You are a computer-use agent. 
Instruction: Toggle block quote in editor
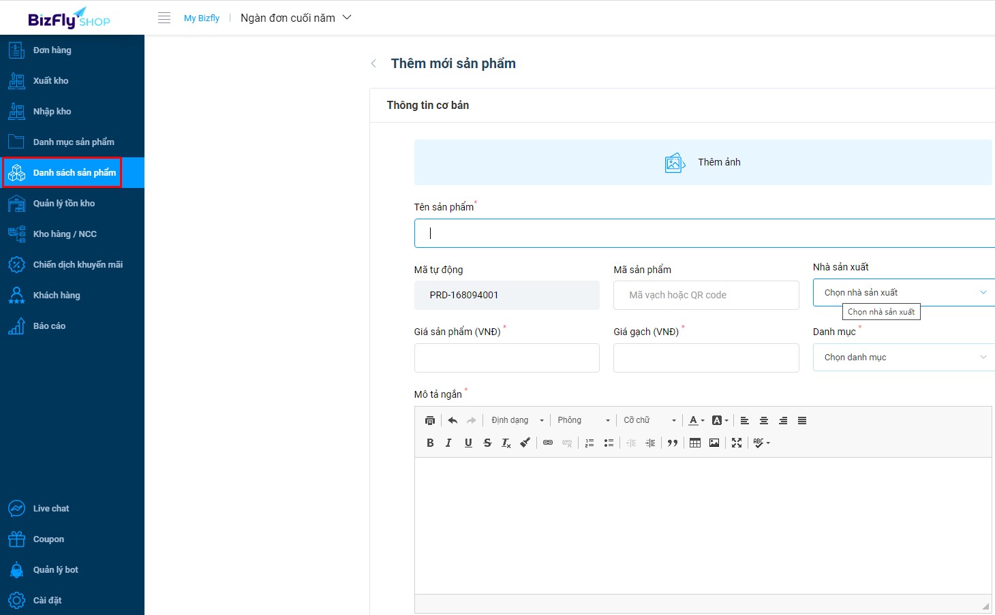tap(673, 443)
